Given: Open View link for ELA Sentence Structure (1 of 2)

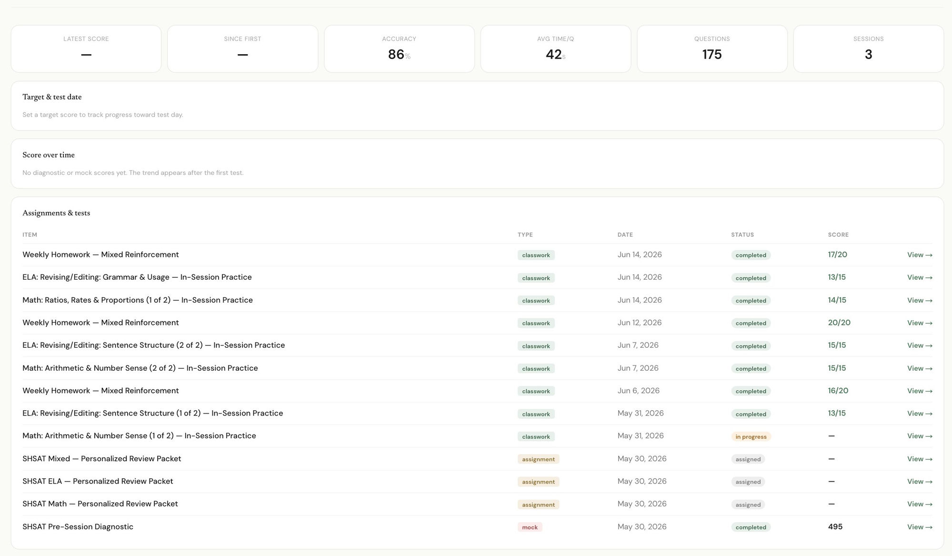Looking at the screenshot, I should pos(920,414).
